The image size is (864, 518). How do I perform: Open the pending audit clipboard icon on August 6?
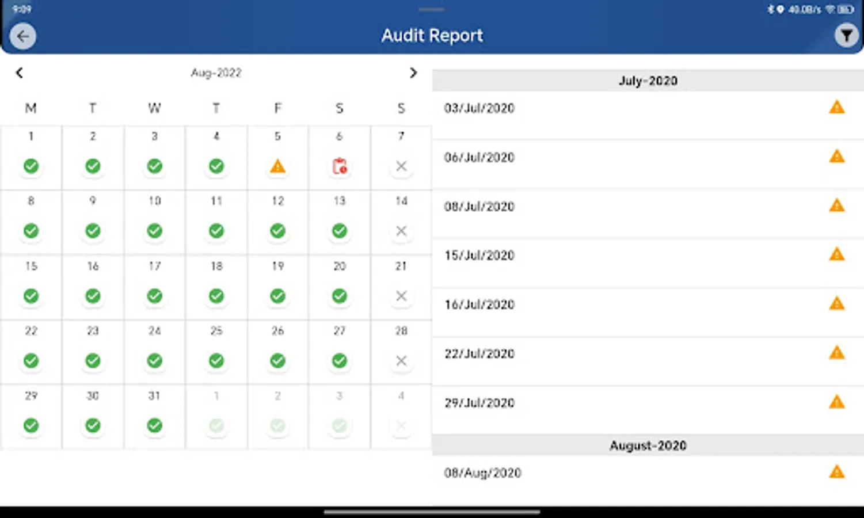(x=339, y=166)
